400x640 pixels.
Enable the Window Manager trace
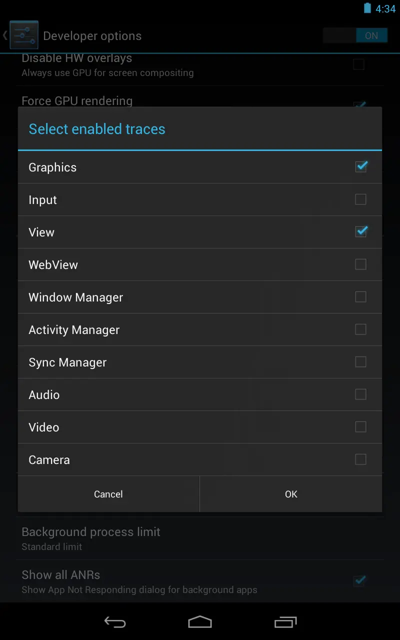click(360, 297)
